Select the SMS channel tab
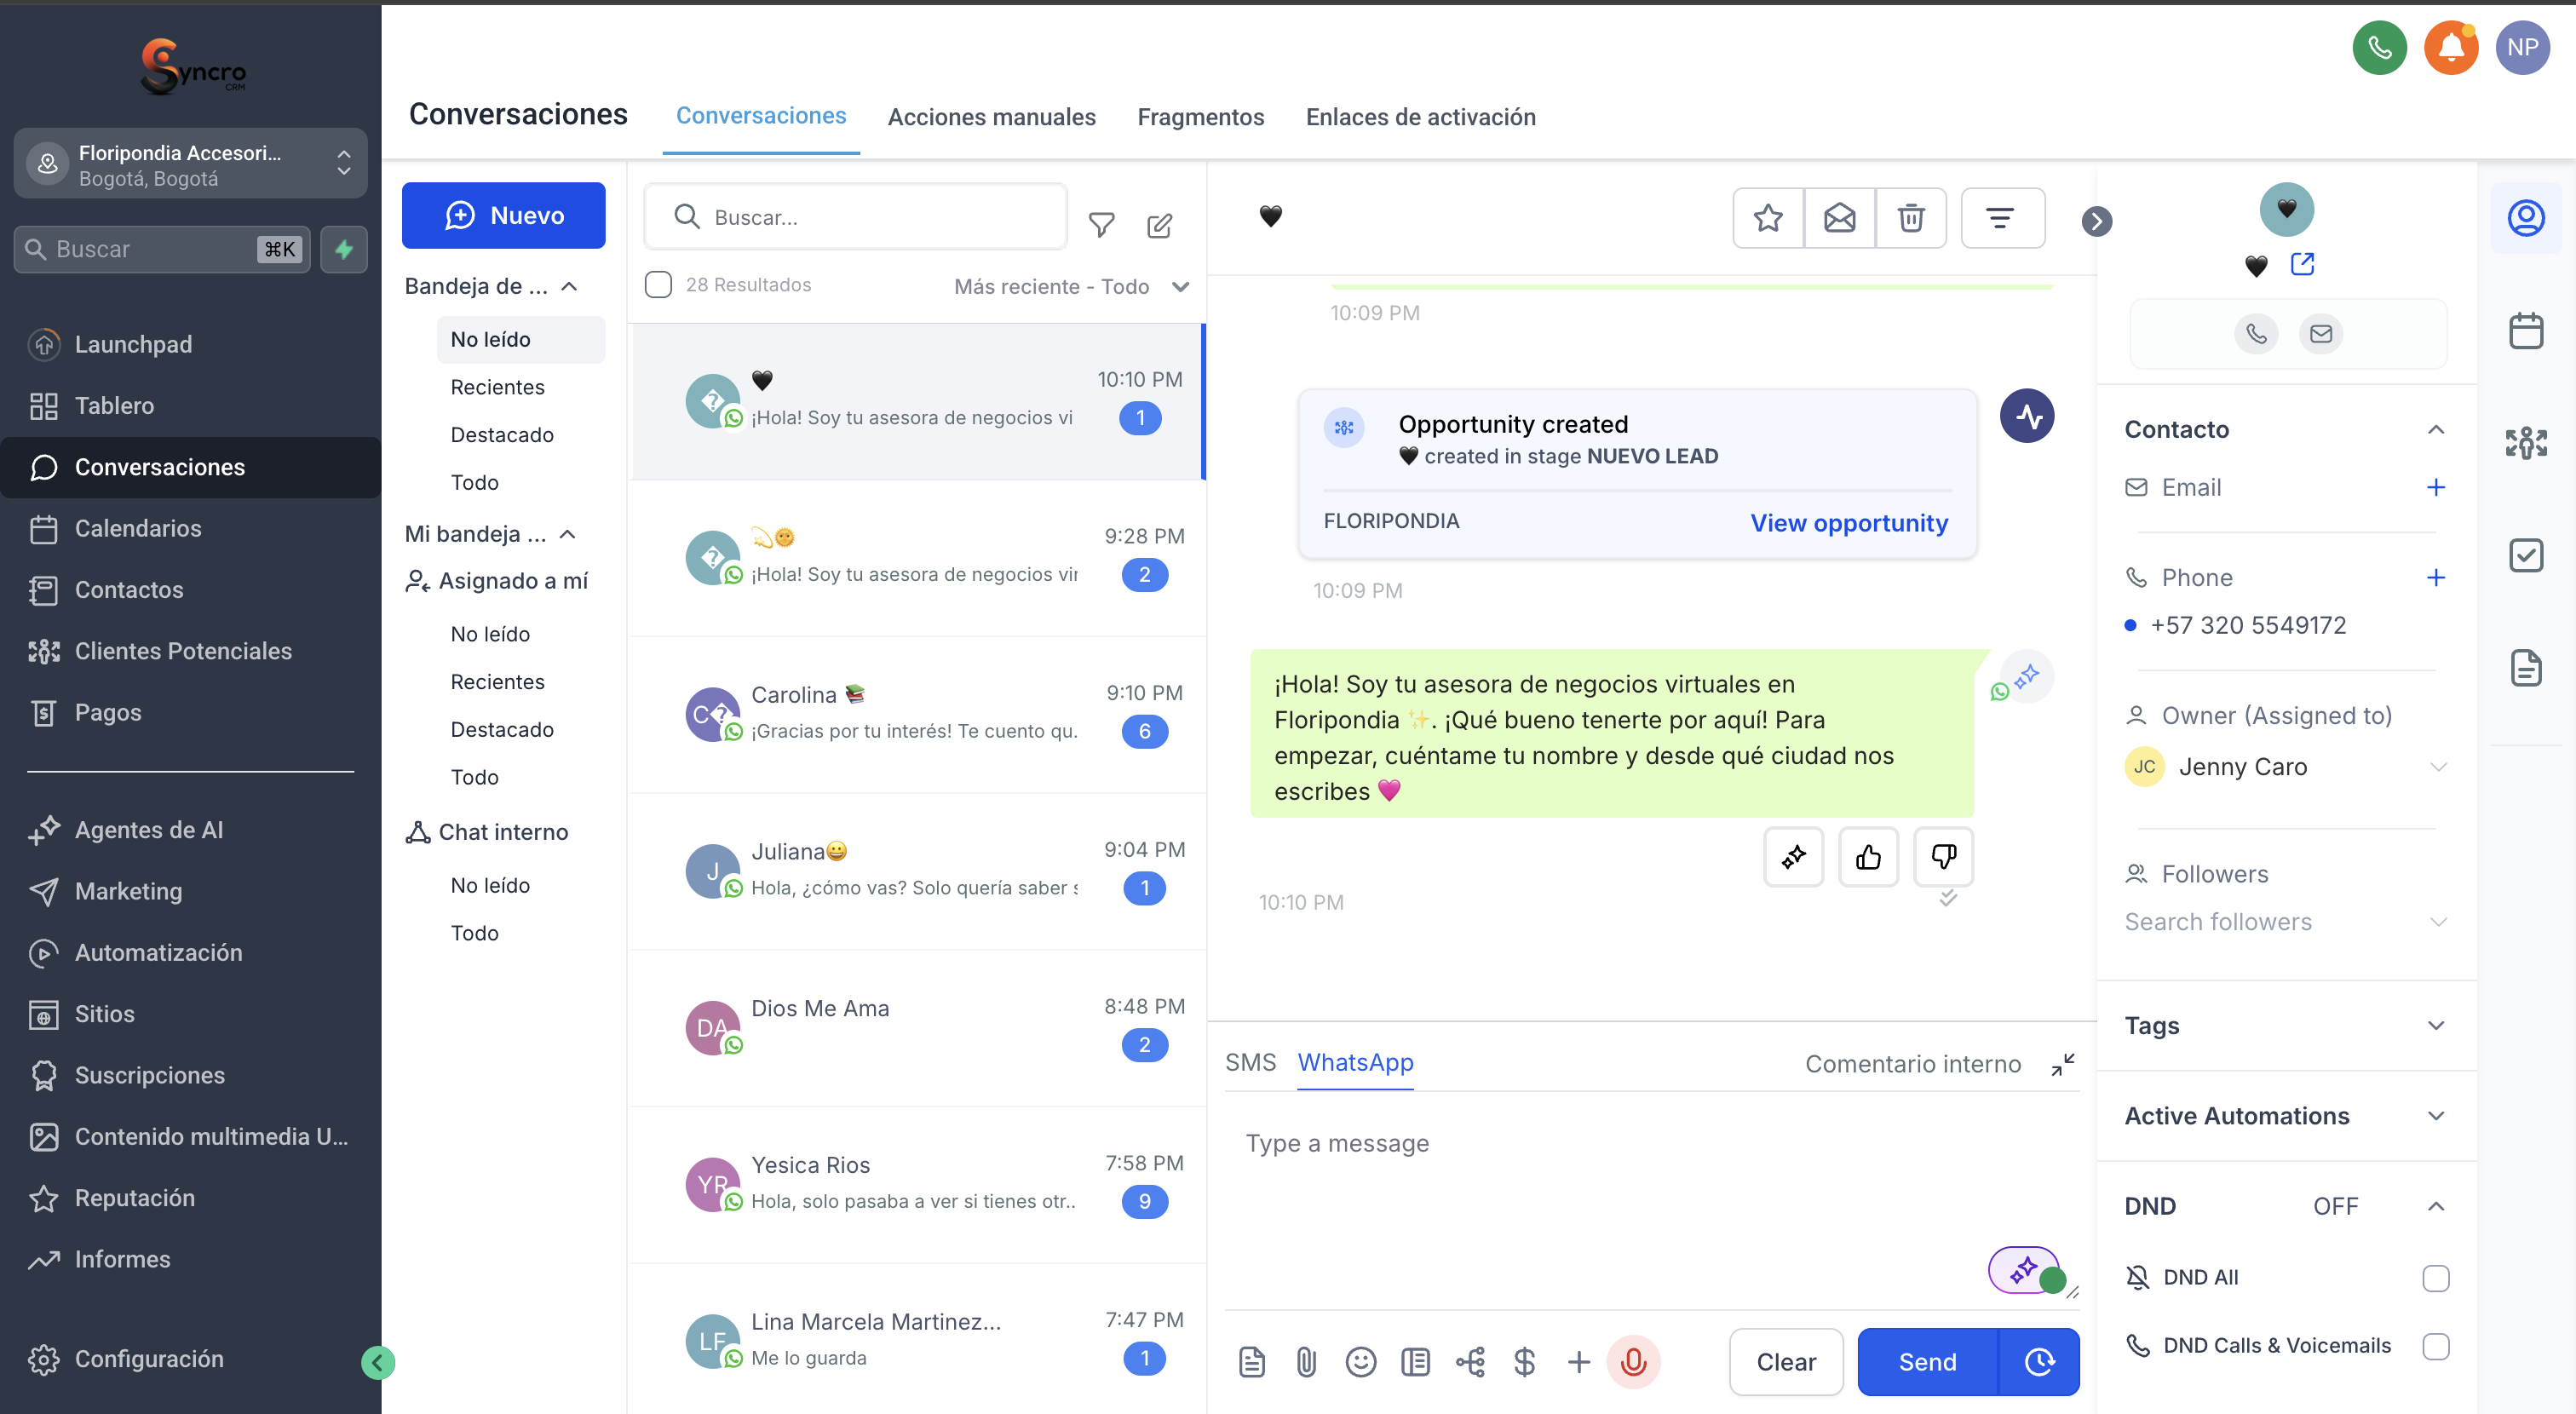 pyautogui.click(x=1250, y=1062)
